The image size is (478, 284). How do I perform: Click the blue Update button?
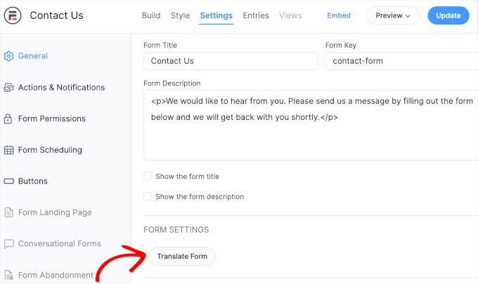click(x=448, y=15)
